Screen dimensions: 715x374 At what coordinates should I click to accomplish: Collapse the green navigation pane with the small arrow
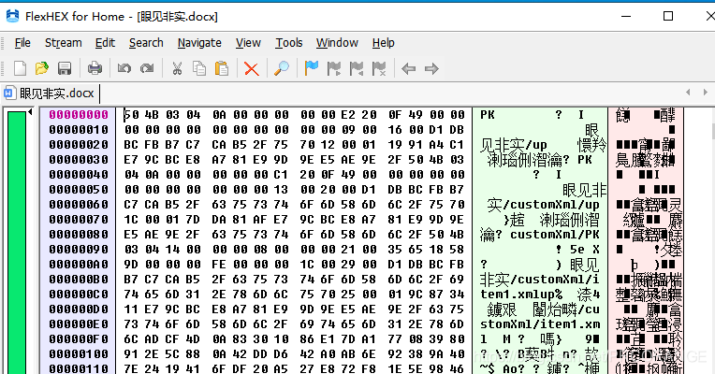30,112
